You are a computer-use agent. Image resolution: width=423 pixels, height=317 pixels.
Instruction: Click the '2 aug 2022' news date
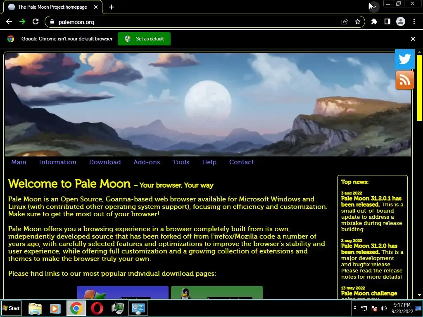click(x=352, y=241)
